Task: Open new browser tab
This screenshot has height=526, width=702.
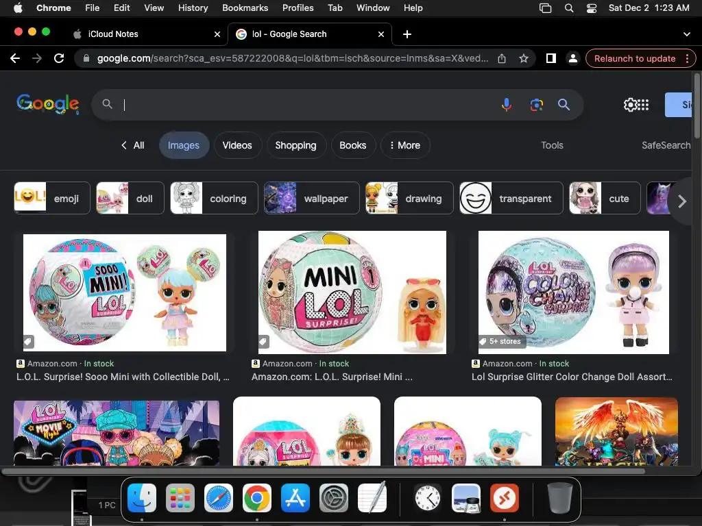Action: point(407,34)
